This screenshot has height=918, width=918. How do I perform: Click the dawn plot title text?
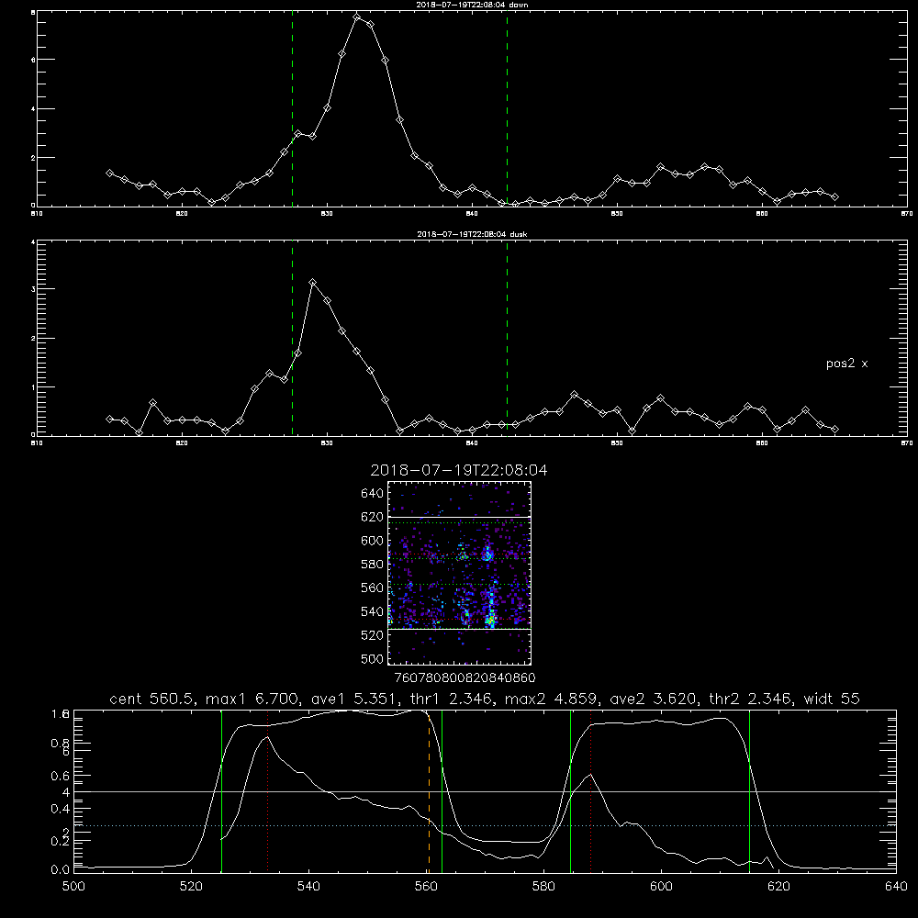[x=472, y=5]
